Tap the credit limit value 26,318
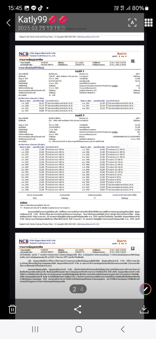156x339 pixels. click(x=137, y=125)
